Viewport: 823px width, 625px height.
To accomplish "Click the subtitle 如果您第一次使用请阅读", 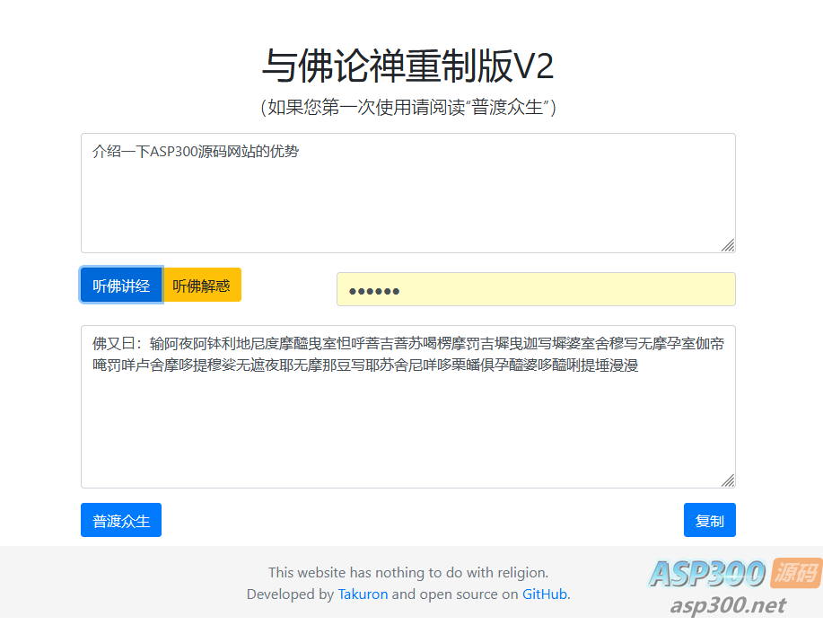I will [x=407, y=107].
